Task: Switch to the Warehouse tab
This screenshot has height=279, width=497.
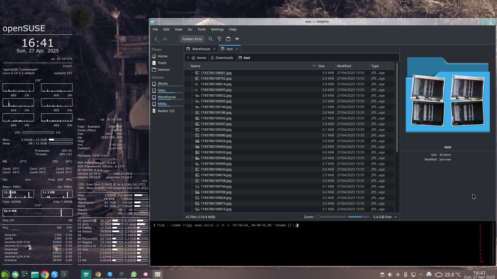Action: (201, 49)
